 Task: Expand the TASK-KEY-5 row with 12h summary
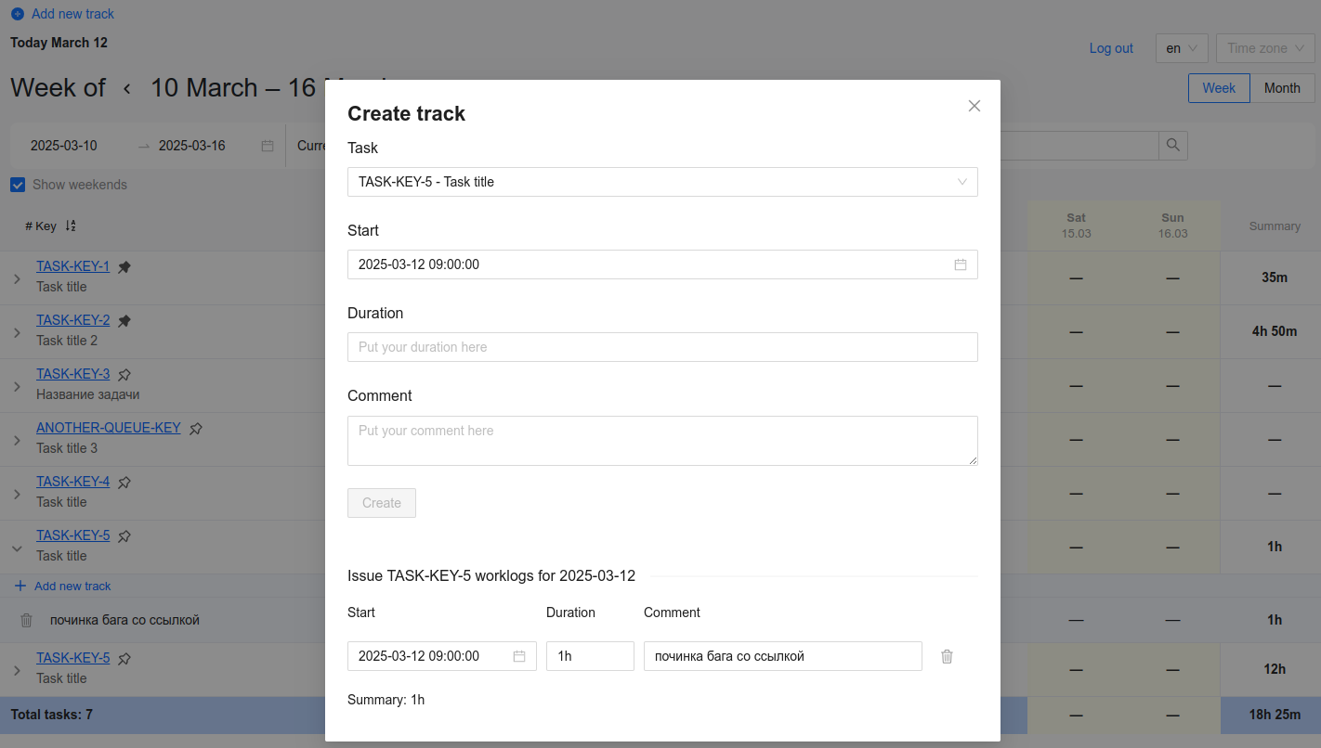[x=17, y=670]
